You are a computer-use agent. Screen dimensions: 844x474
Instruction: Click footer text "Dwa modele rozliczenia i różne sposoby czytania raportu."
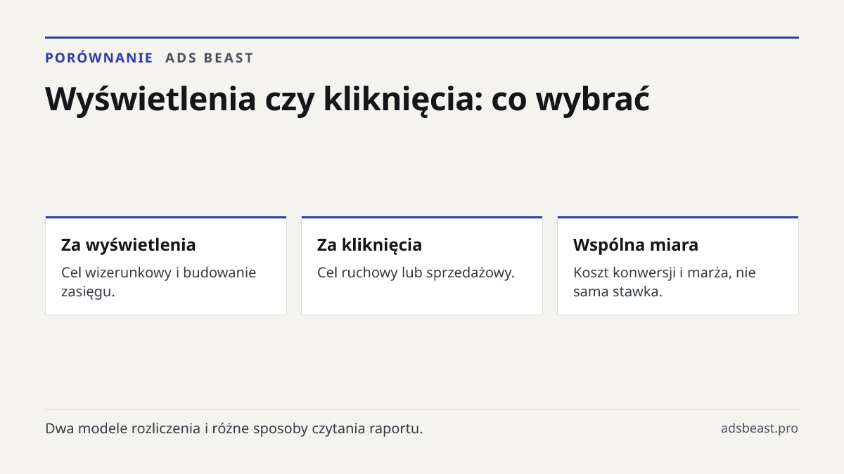click(234, 428)
